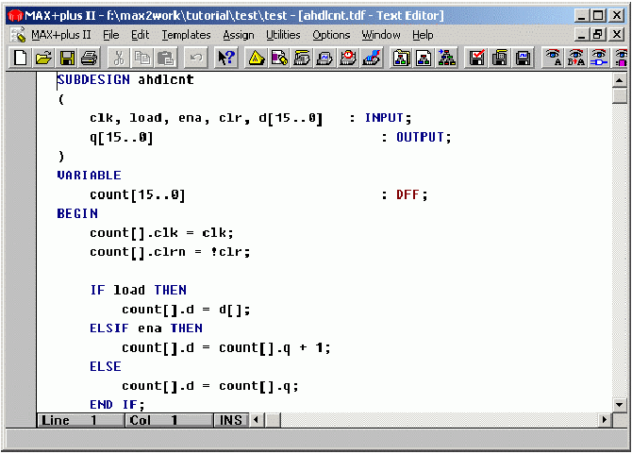The image size is (632, 454).
Task: Open the Programmer icon
Action: coord(372,59)
